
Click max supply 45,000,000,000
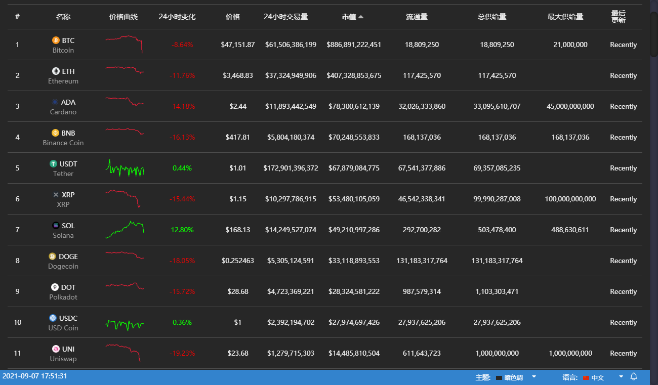(x=570, y=106)
